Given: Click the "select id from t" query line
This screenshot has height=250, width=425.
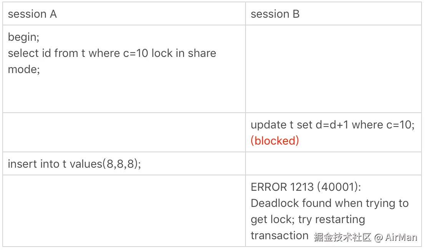Looking at the screenshot, I should click(x=46, y=53).
